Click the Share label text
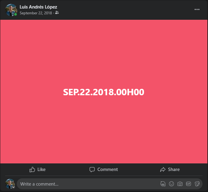The height and width of the screenshot is (192, 208). tap(174, 169)
